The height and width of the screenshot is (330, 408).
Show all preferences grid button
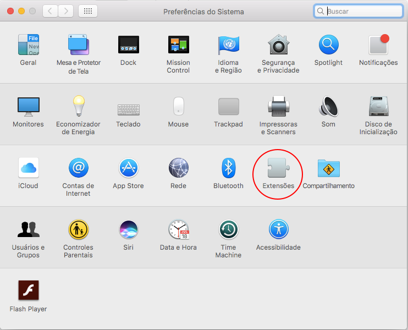(88, 11)
